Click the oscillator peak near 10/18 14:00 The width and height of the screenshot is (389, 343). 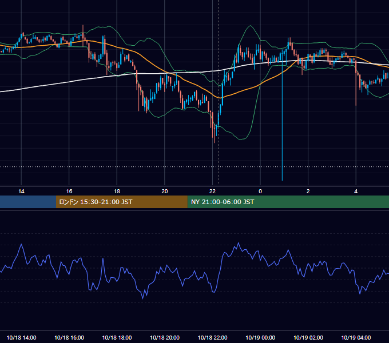point(21,244)
